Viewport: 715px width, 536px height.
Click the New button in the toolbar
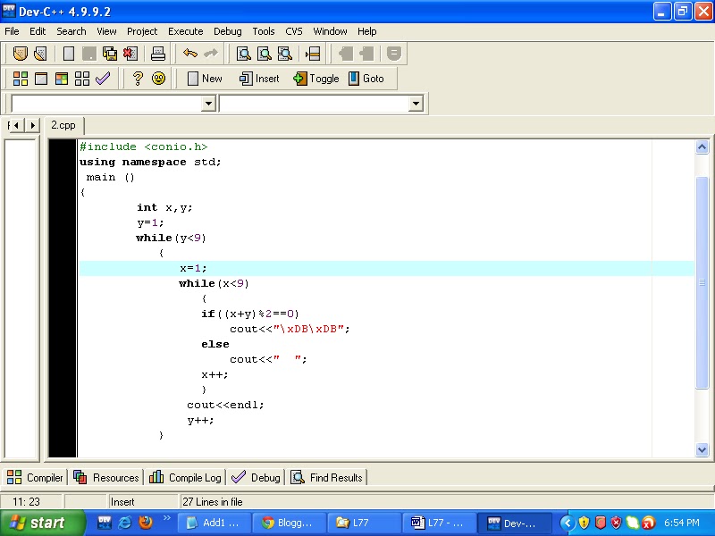pyautogui.click(x=204, y=79)
